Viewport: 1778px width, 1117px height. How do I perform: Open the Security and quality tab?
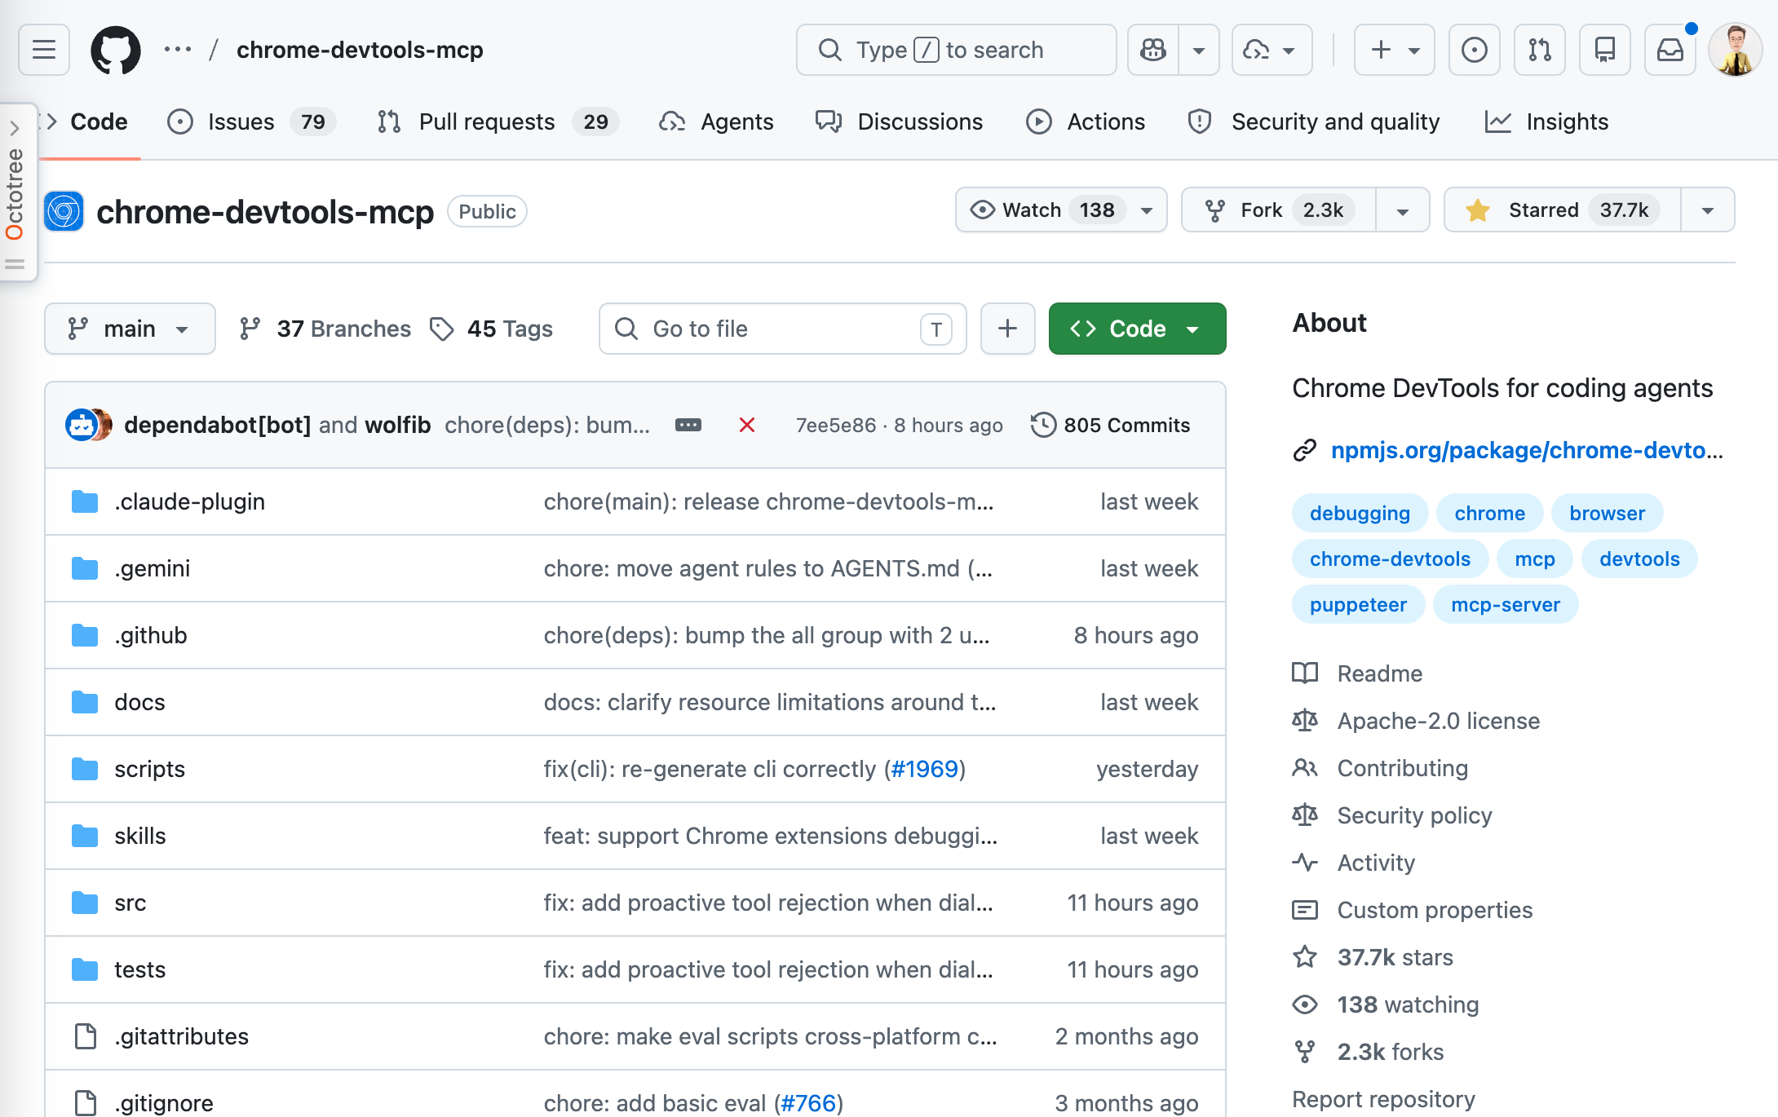[1314, 121]
